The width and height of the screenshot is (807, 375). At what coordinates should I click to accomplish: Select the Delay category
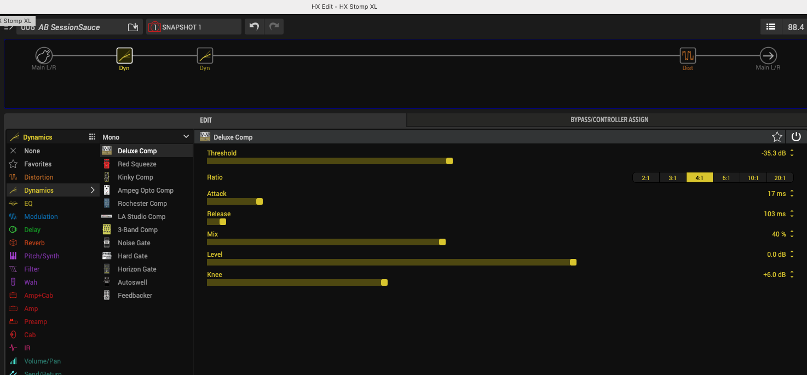(53, 229)
